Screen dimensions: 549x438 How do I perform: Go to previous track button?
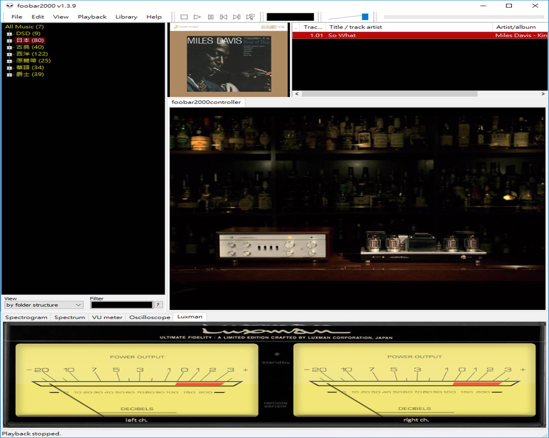pos(224,17)
